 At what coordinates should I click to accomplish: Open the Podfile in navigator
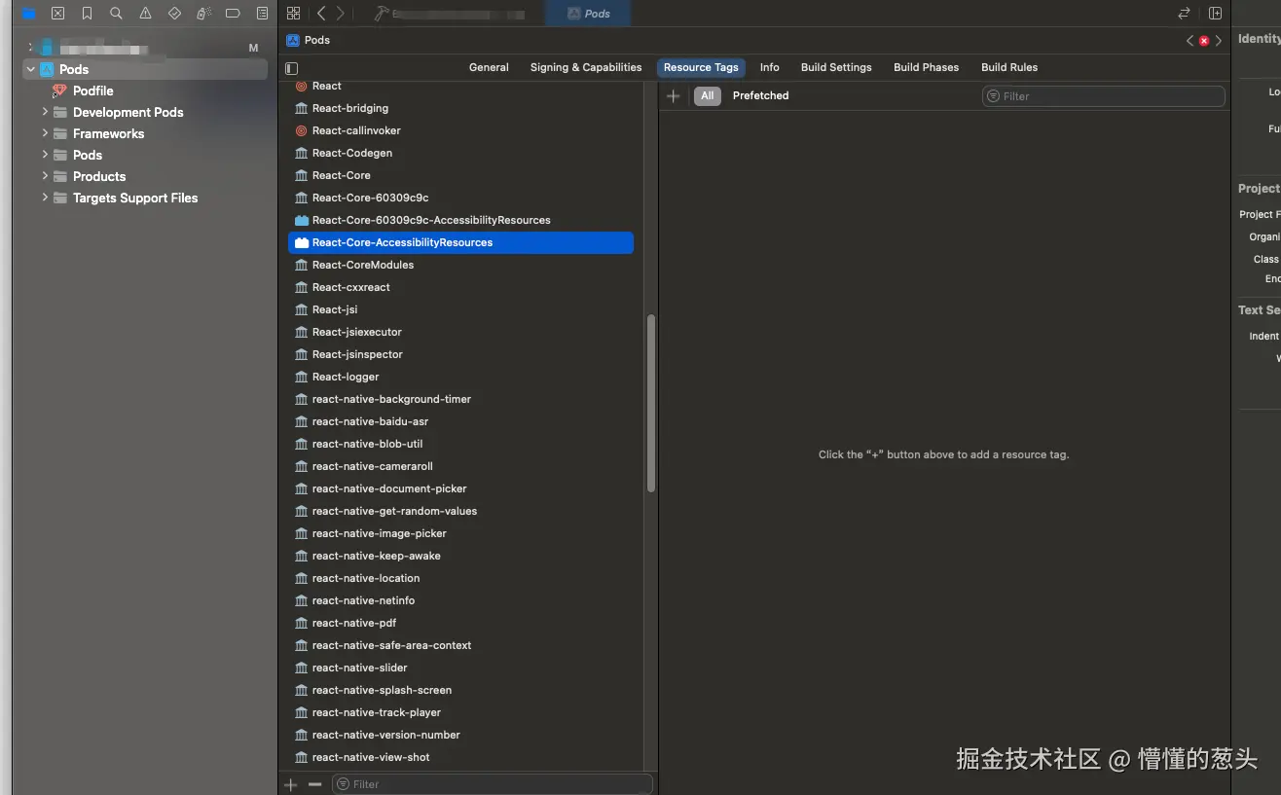coord(93,90)
